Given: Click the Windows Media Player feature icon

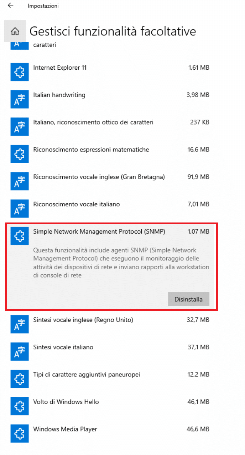Looking at the screenshot, I should pos(19,434).
